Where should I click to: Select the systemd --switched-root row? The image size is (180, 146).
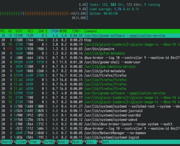tap(90, 107)
